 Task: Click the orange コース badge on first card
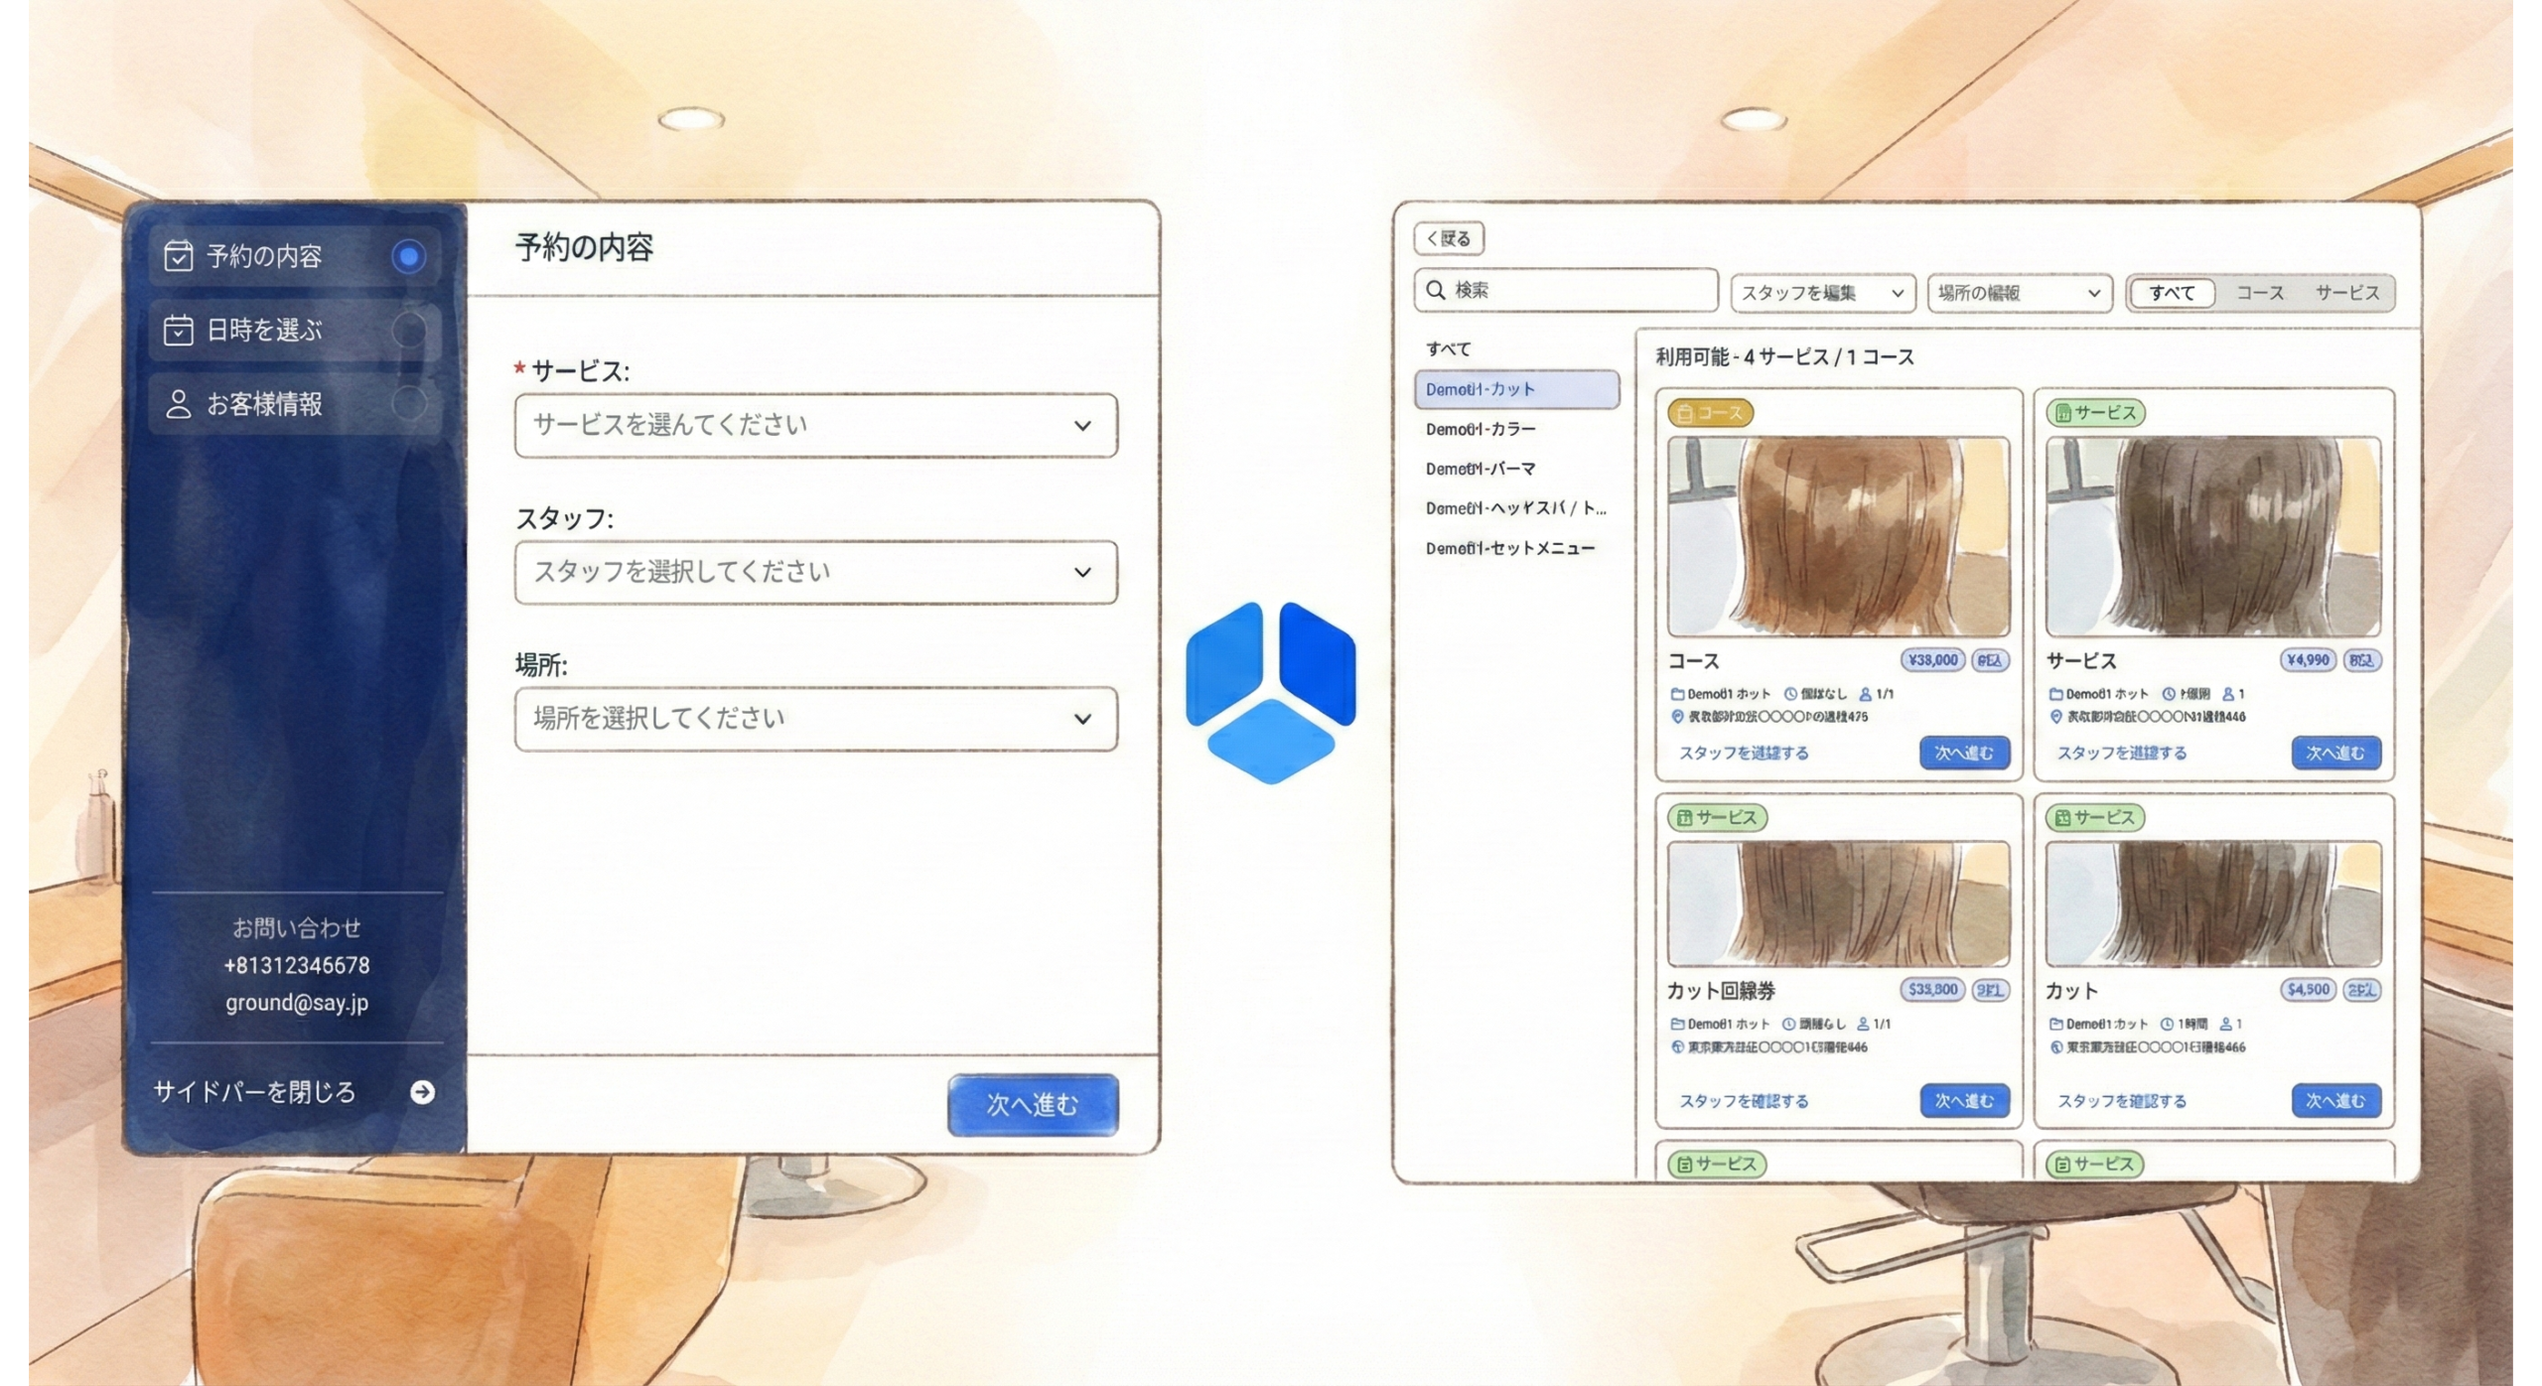click(1710, 413)
